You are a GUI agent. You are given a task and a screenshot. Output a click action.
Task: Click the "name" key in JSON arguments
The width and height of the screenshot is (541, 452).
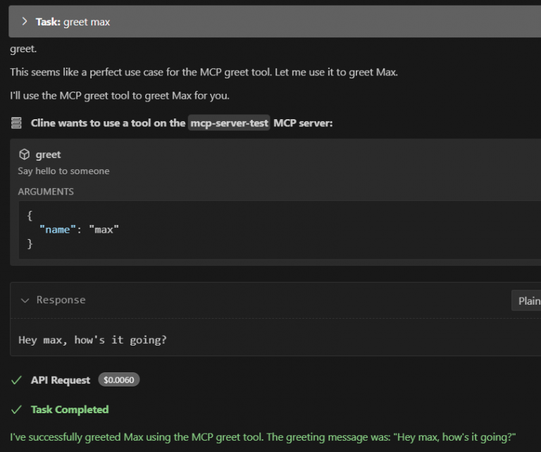pyautogui.click(x=56, y=229)
